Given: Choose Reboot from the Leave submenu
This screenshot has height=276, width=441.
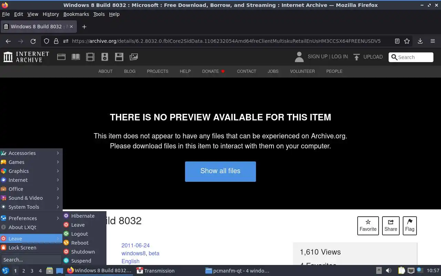Looking at the screenshot, I should point(84,243).
